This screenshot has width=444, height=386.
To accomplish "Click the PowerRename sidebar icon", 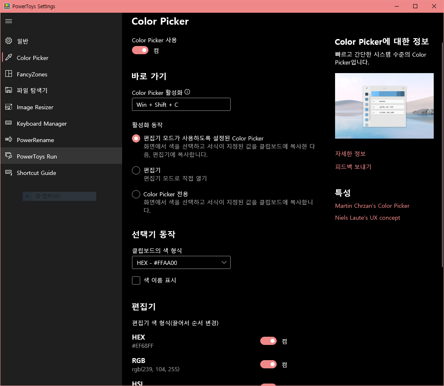I will tap(9, 140).
